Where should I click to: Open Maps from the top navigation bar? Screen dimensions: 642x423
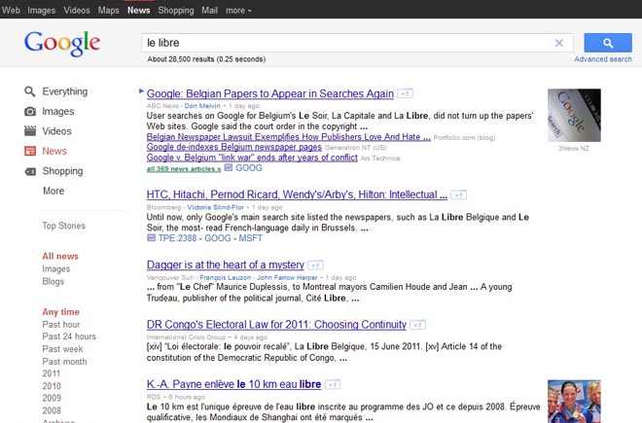click(x=109, y=10)
